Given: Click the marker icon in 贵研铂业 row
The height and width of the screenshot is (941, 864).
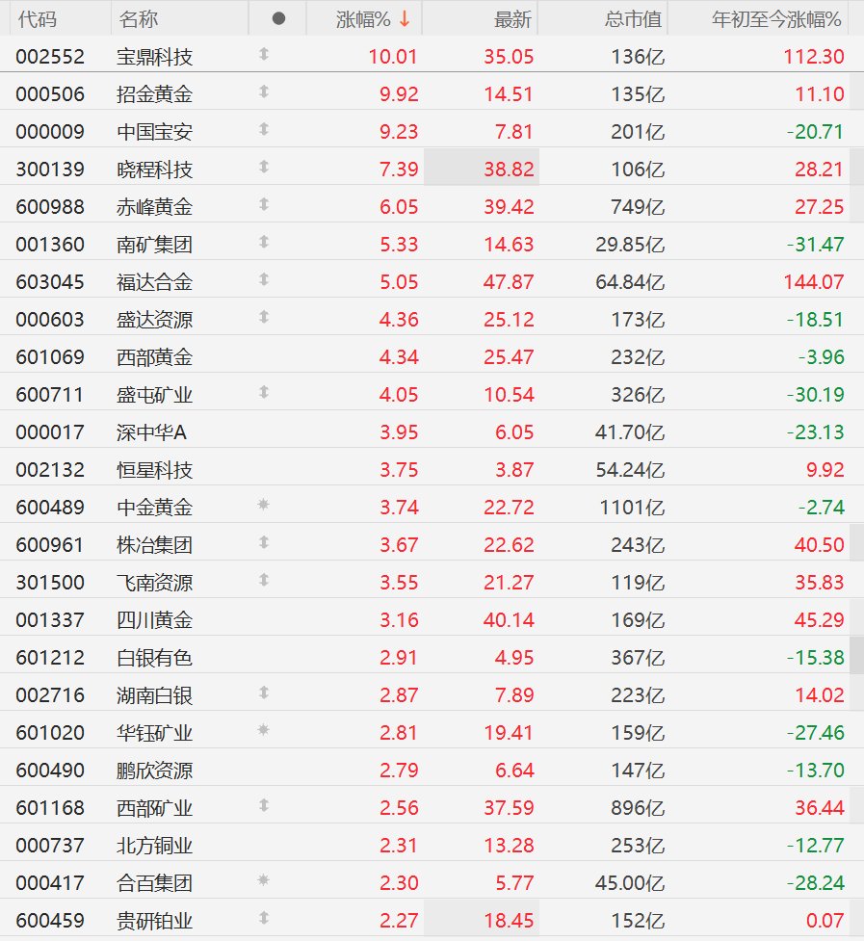Looking at the screenshot, I should tap(263, 918).
